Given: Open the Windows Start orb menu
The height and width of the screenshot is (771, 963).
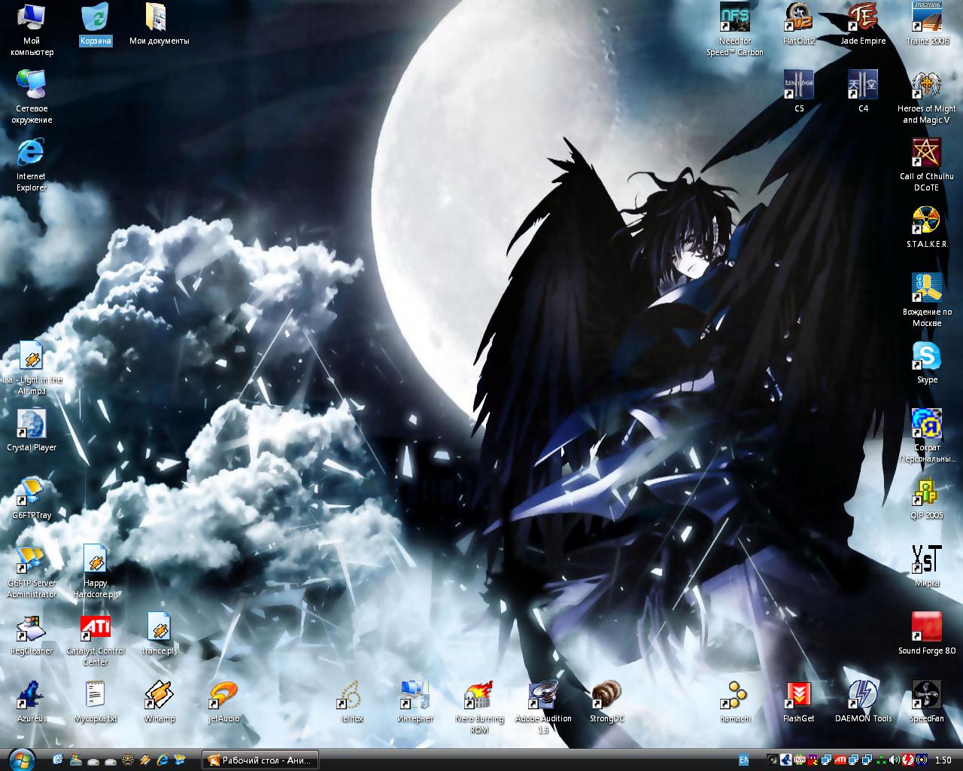Looking at the screenshot, I should 22,760.
